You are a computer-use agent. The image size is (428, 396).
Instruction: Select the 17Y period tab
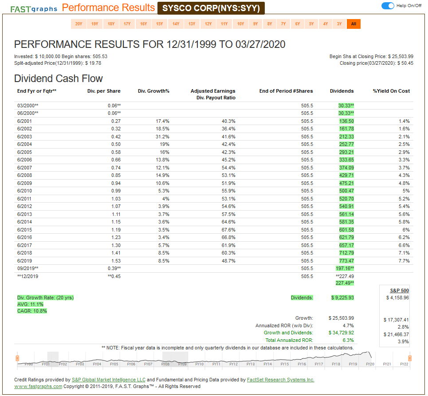(x=127, y=24)
